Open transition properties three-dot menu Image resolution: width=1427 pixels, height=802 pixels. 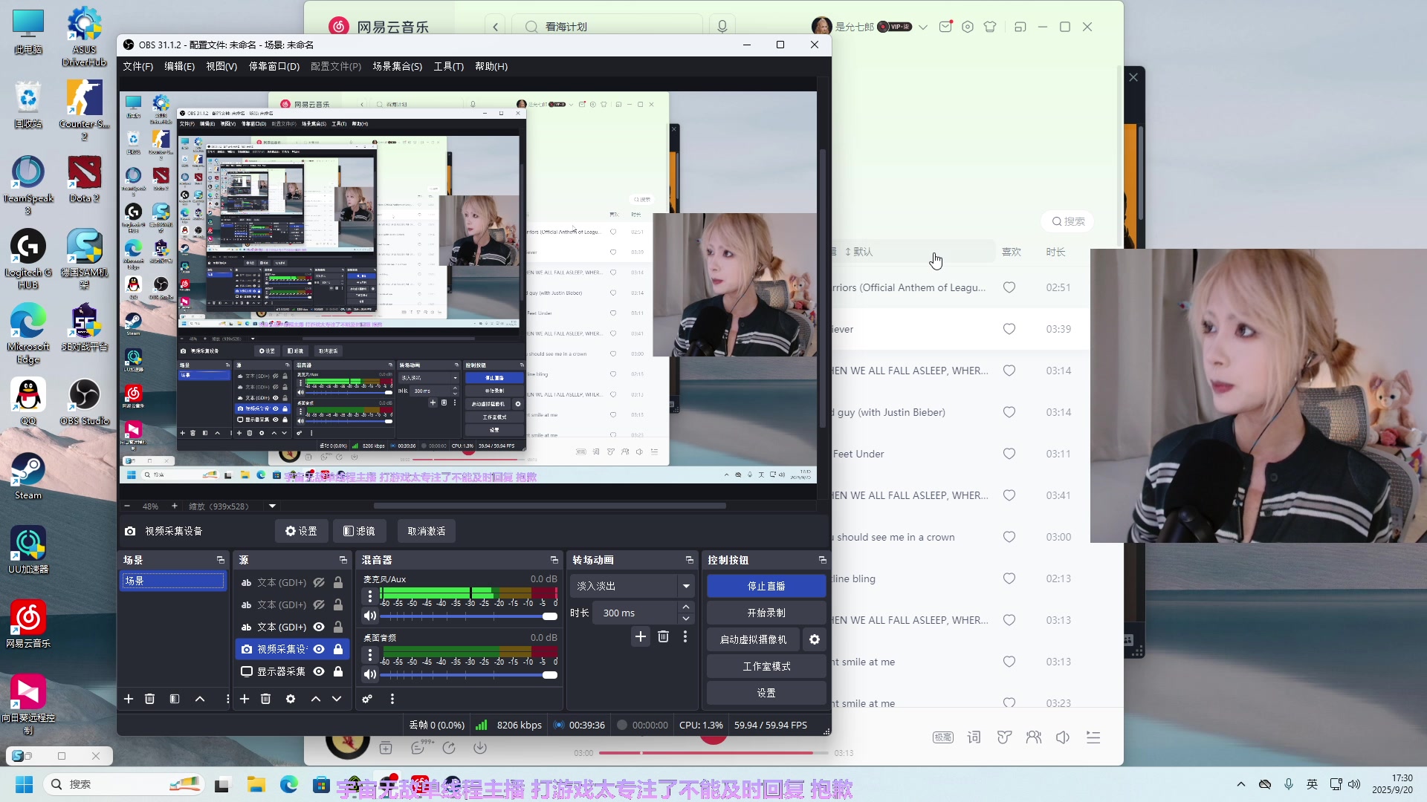tap(685, 636)
